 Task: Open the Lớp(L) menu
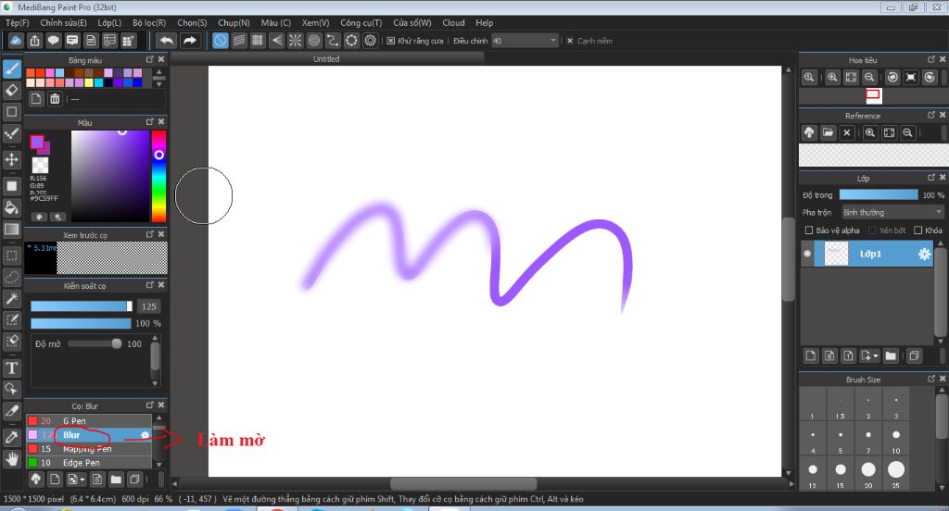[x=109, y=22]
